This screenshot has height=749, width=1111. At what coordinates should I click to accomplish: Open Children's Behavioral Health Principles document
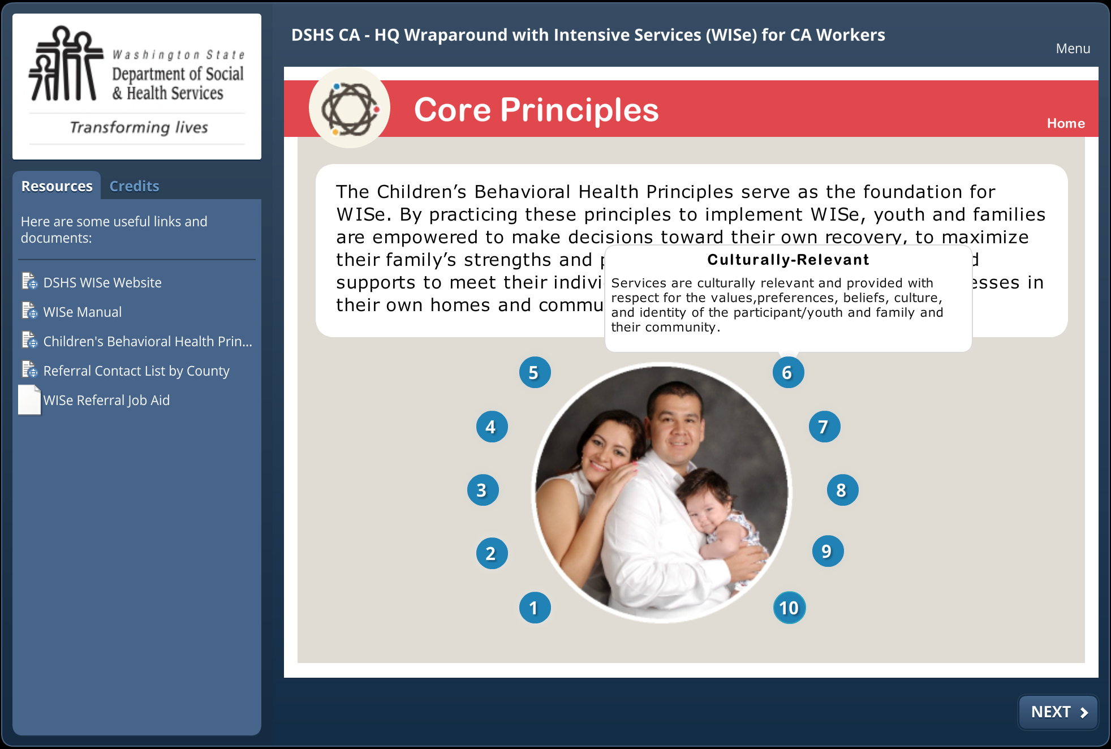(147, 341)
